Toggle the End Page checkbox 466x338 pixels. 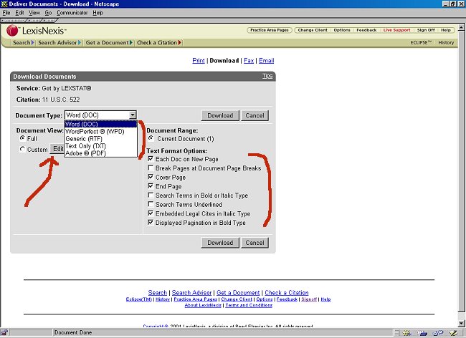pos(151,186)
